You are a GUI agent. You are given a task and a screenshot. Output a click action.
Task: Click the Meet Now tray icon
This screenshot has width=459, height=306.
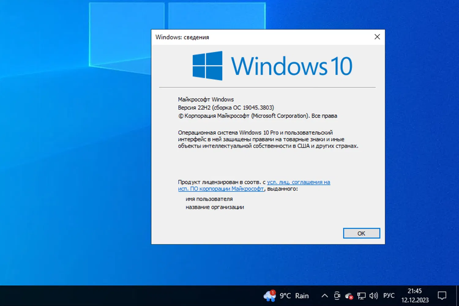click(x=337, y=296)
